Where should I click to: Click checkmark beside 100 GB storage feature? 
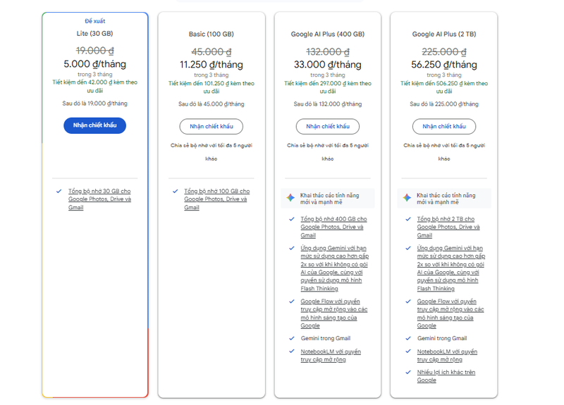click(x=175, y=191)
